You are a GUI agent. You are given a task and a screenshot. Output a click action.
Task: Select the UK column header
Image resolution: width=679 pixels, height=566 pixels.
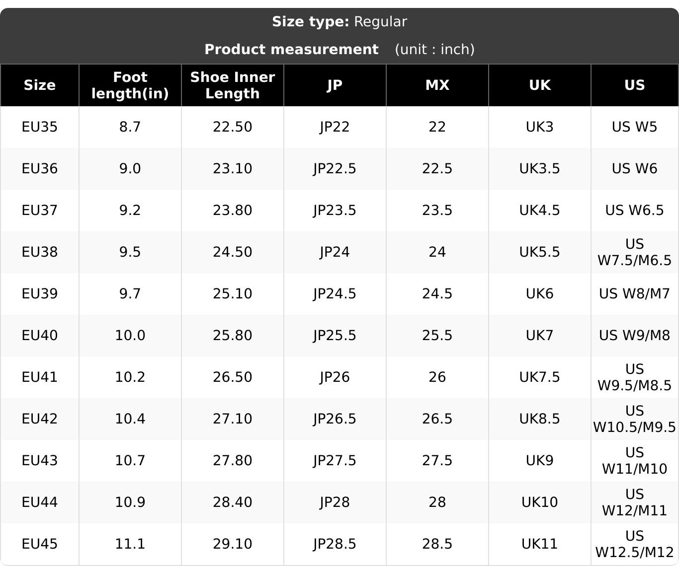coord(540,85)
